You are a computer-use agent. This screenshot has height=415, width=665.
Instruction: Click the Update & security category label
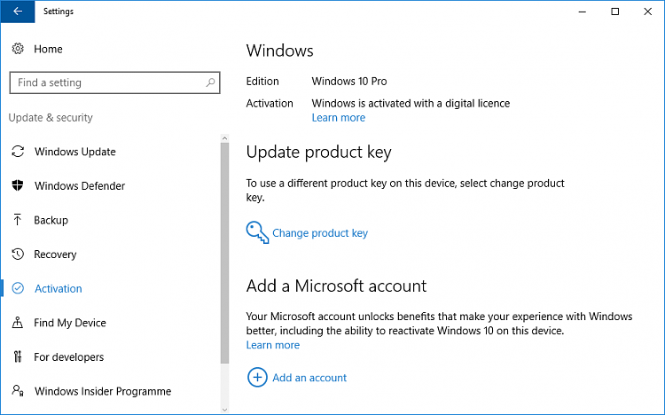coord(51,118)
